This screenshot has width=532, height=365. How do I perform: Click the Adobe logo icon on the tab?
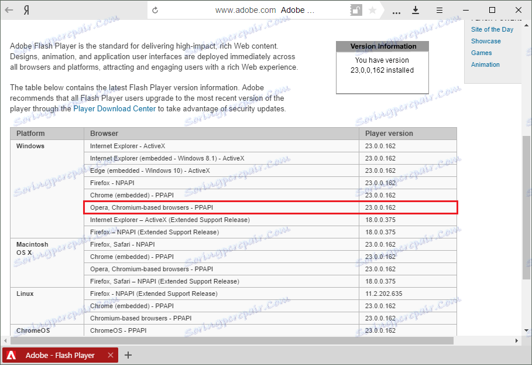point(11,355)
